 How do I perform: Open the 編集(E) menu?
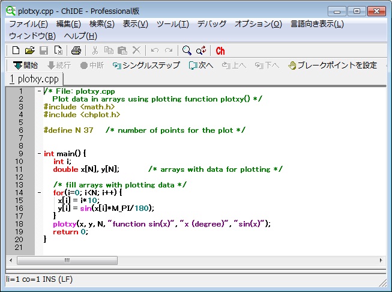68,24
